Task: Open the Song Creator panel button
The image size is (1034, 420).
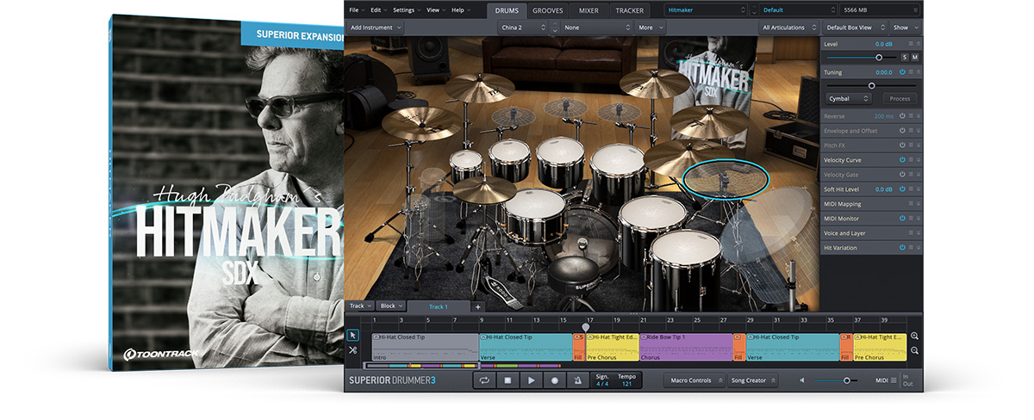Action: pyautogui.click(x=753, y=380)
